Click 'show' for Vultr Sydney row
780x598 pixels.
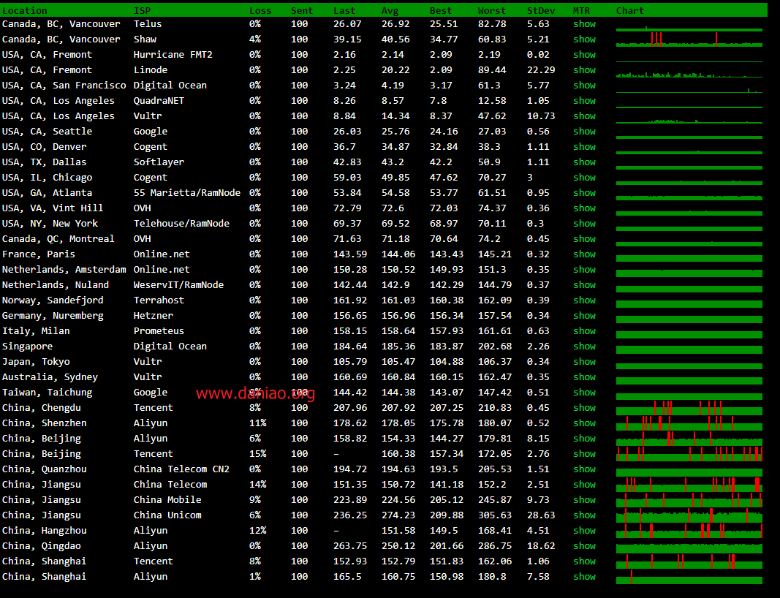pos(584,377)
